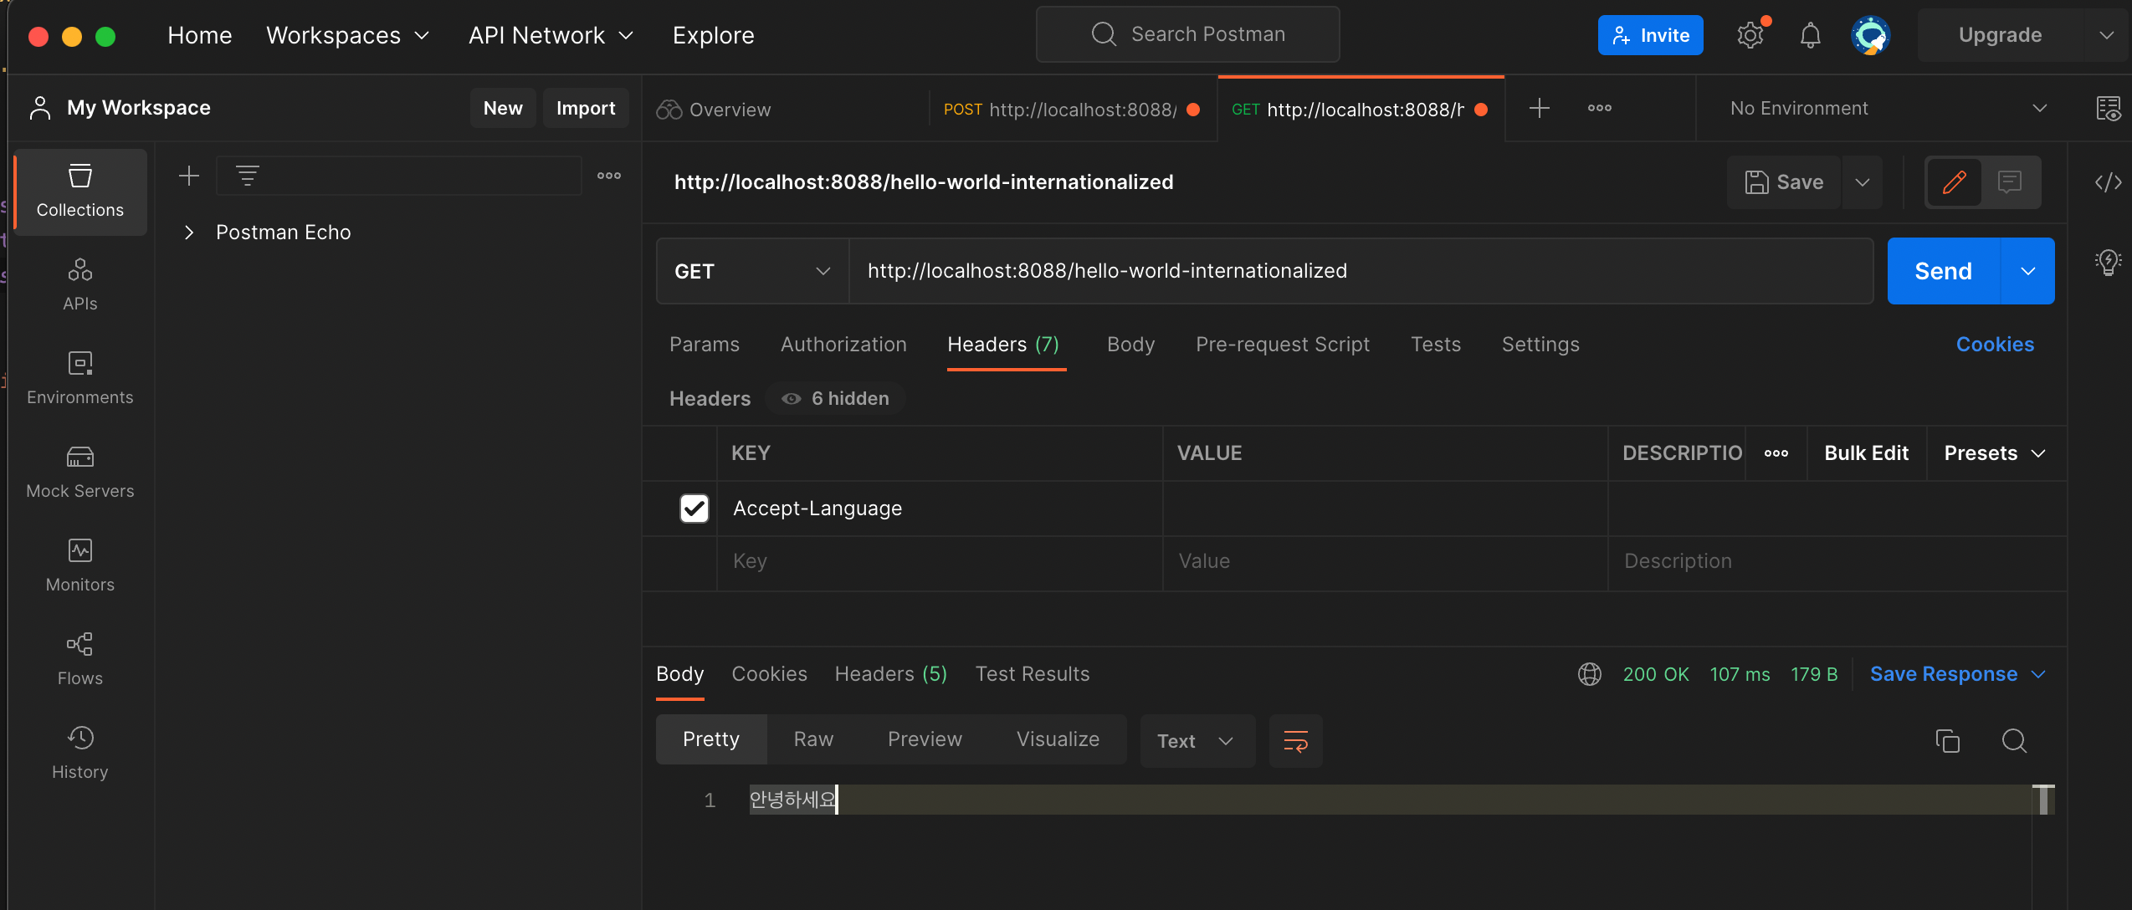Click the Search Postman field
This screenshot has width=2132, height=910.
point(1188,34)
